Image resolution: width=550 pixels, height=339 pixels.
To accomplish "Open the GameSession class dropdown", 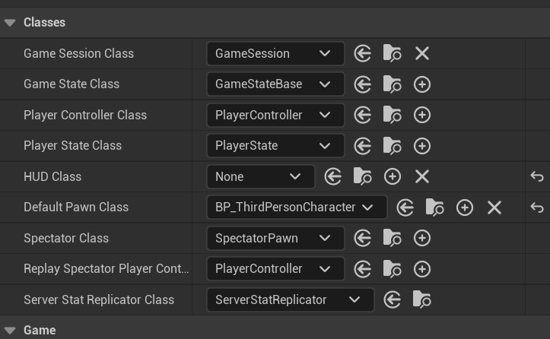I will point(275,53).
